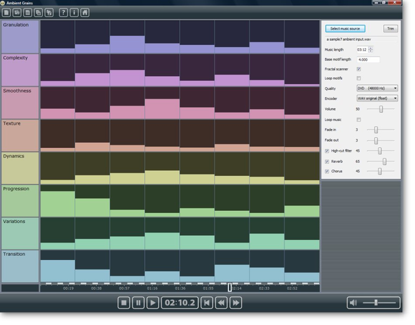The image size is (415, 325).
Task: Click the first Progression bar segment
Action: click(x=57, y=204)
